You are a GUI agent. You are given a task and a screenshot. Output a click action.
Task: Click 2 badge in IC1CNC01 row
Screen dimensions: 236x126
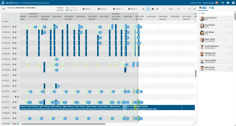pyautogui.click(x=57, y=59)
